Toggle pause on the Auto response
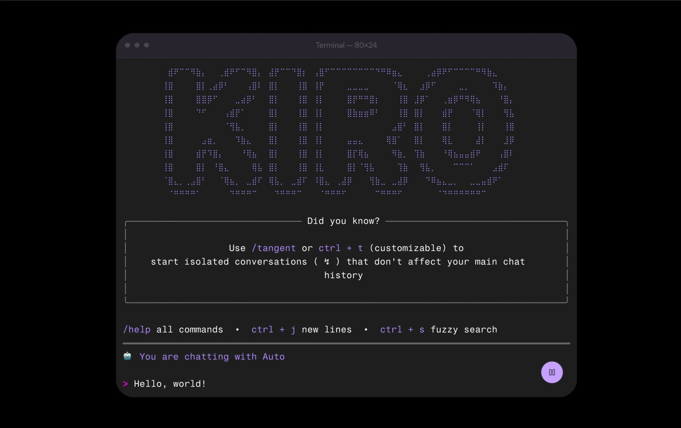 tap(552, 372)
